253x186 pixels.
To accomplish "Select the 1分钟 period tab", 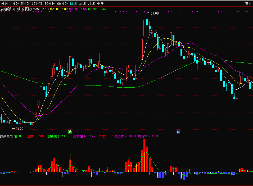I will (14, 3).
